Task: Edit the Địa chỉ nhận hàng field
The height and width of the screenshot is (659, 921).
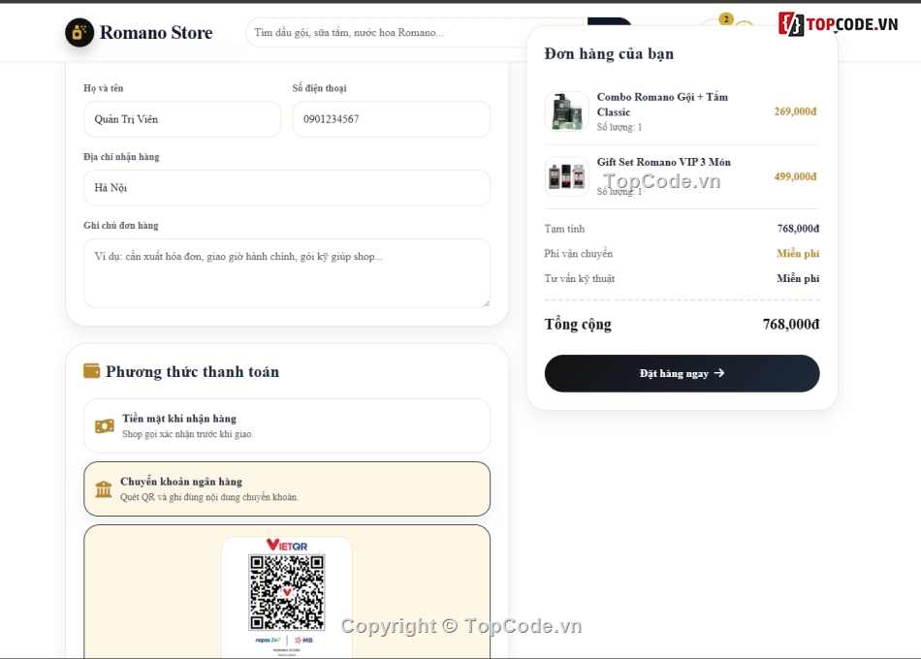Action: point(287,188)
